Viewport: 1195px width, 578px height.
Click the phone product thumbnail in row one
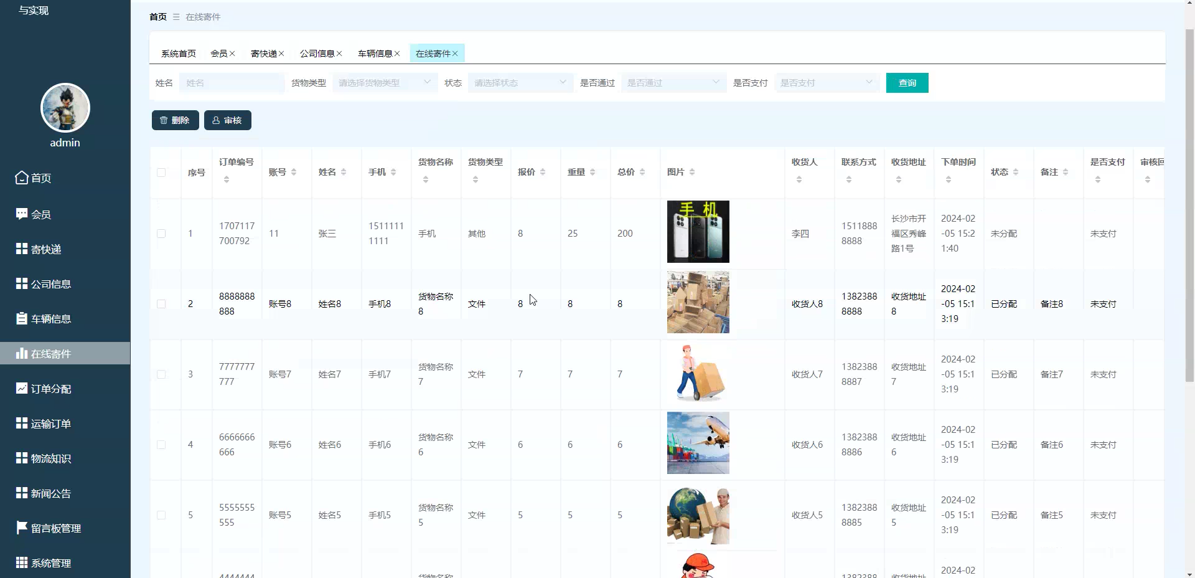(x=698, y=231)
